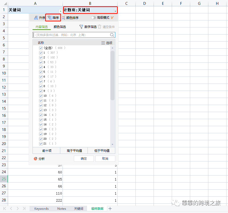Go to previous sheet tab arrow
228x213 pixels.
click(11, 208)
